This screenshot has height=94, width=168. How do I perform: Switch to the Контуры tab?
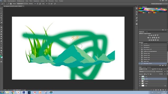coord(149,67)
